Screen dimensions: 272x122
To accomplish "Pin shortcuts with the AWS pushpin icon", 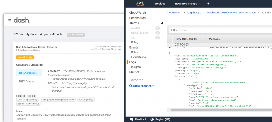I will (209, 4).
